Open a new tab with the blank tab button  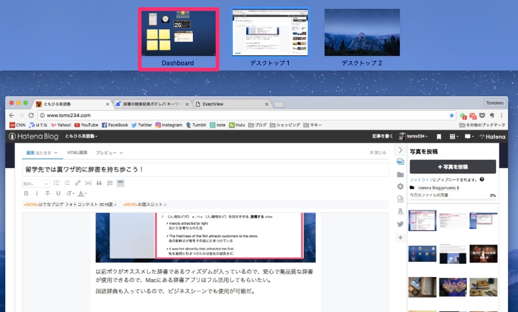point(279,105)
